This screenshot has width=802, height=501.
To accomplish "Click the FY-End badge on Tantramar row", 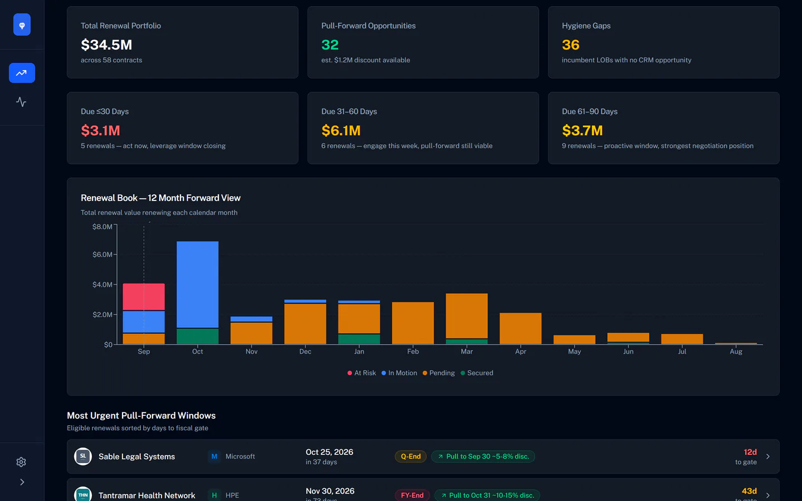I will (x=412, y=495).
